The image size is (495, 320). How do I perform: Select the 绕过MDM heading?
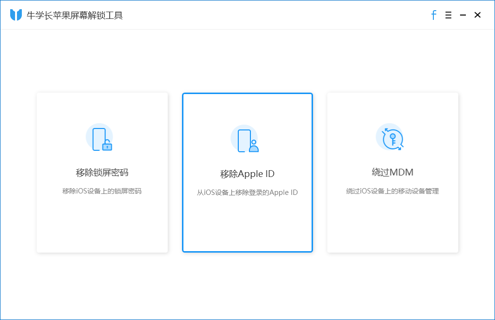(393, 172)
